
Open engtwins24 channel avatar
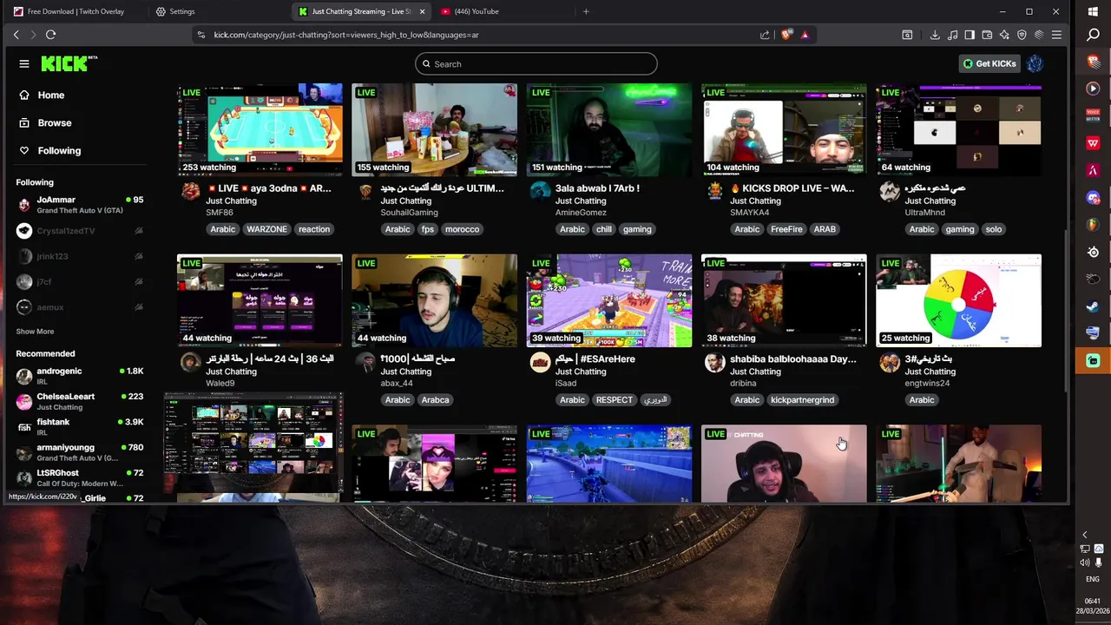[x=890, y=363]
